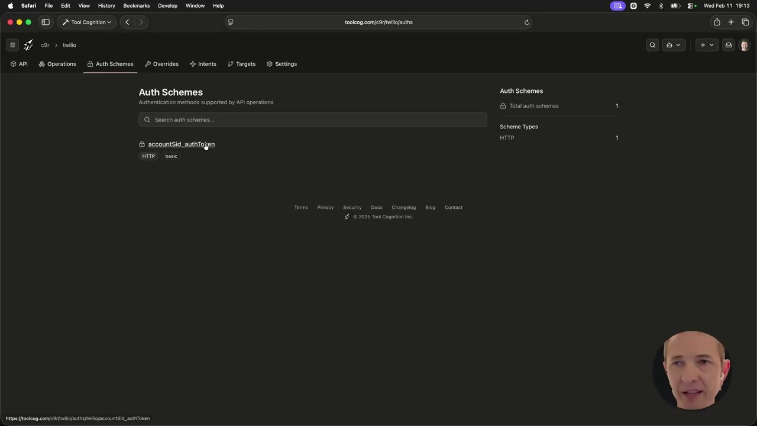Open the Bookmarks menu
This screenshot has height=426, width=757.
(x=137, y=6)
